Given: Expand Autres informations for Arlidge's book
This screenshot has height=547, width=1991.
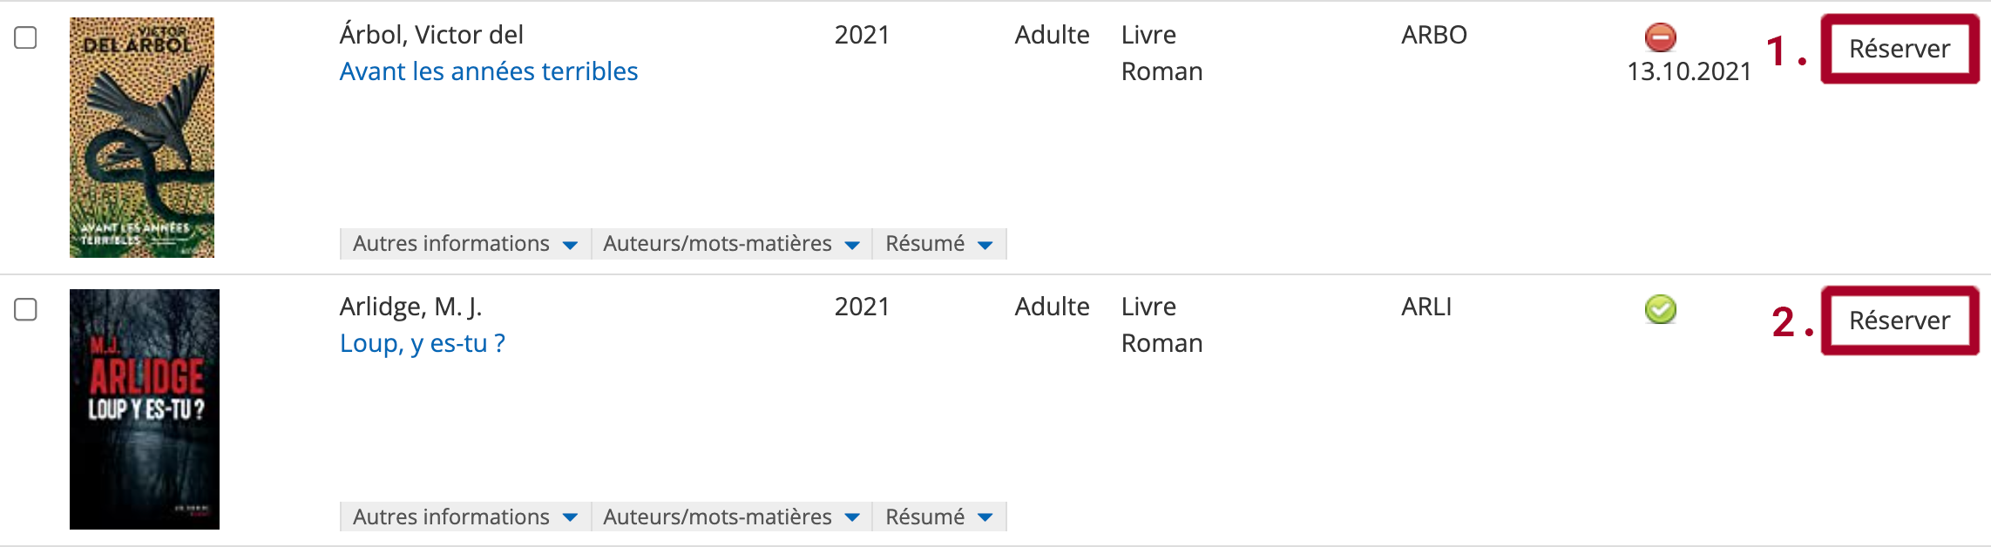Looking at the screenshot, I should point(465,517).
